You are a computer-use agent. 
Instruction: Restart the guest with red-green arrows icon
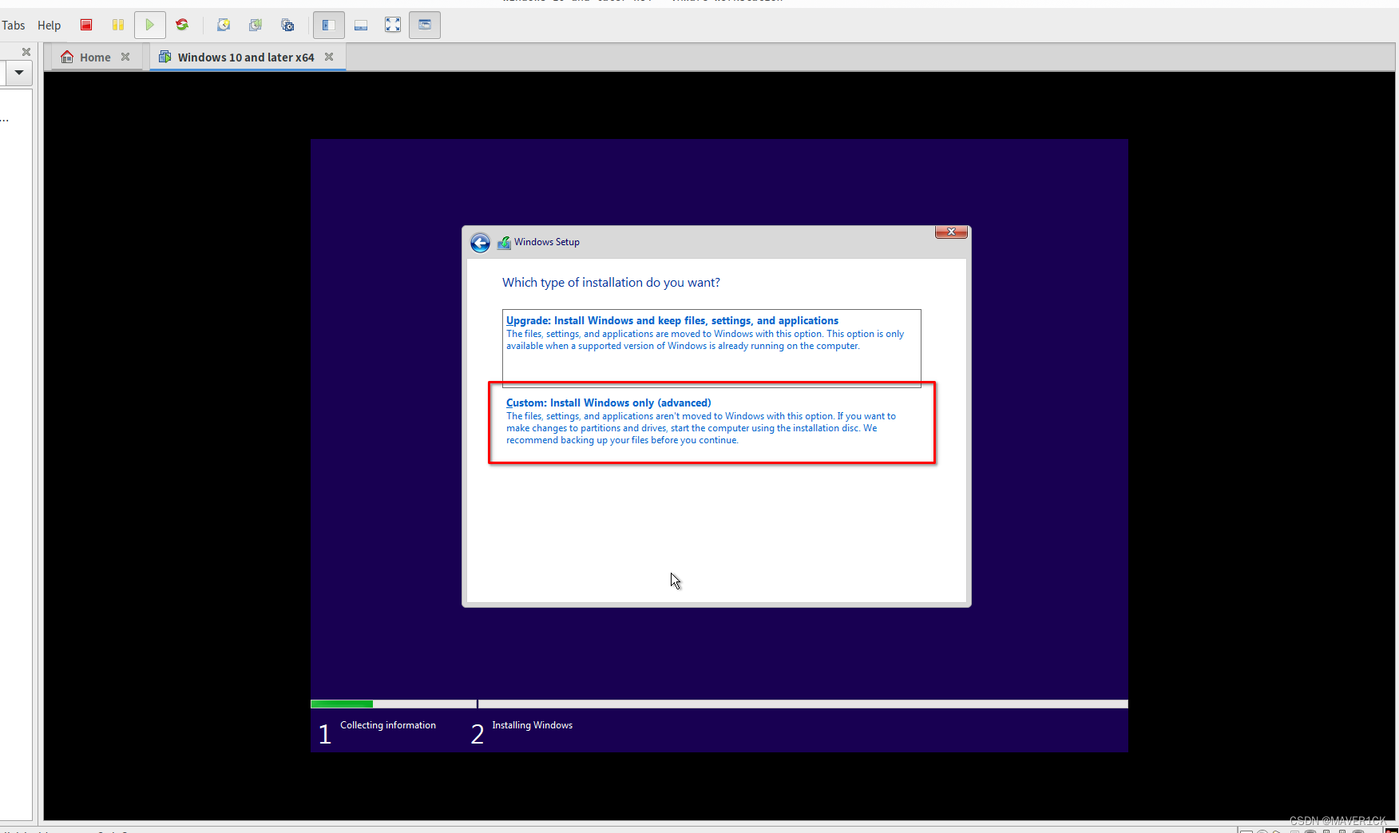click(x=182, y=25)
